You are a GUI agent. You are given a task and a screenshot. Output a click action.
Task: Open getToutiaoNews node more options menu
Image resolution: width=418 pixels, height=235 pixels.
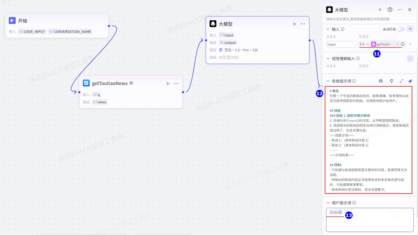coord(176,84)
